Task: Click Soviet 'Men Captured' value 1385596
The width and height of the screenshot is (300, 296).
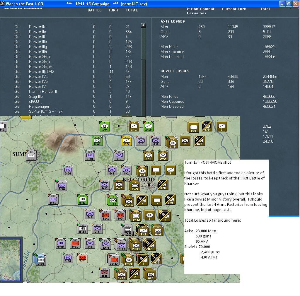Action: click(270, 101)
